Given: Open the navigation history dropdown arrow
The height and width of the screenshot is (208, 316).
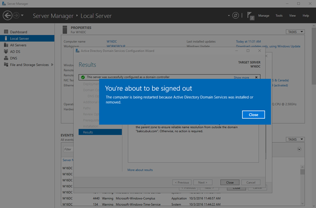Looking at the screenshot, I should 22,15.
